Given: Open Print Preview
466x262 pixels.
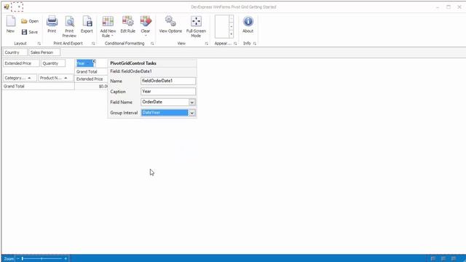Looking at the screenshot, I should click(x=69, y=26).
